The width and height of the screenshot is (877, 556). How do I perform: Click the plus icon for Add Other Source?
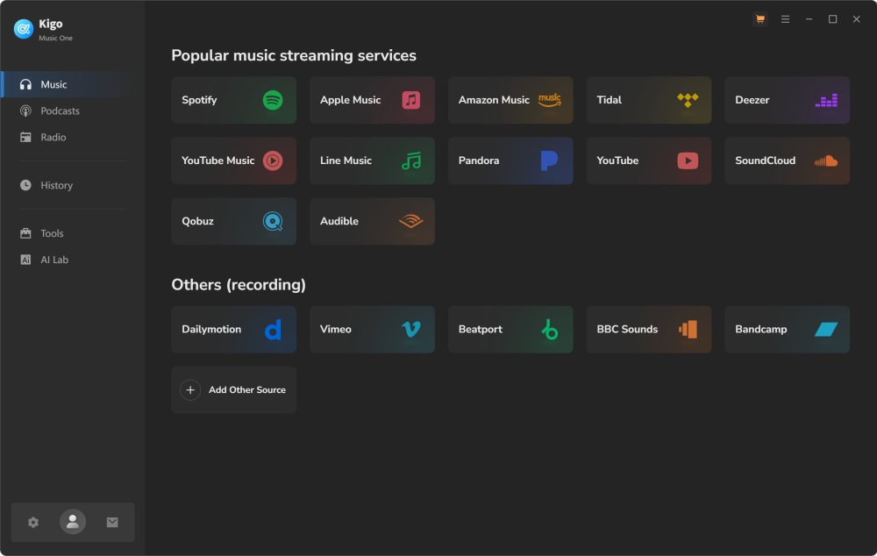point(190,390)
